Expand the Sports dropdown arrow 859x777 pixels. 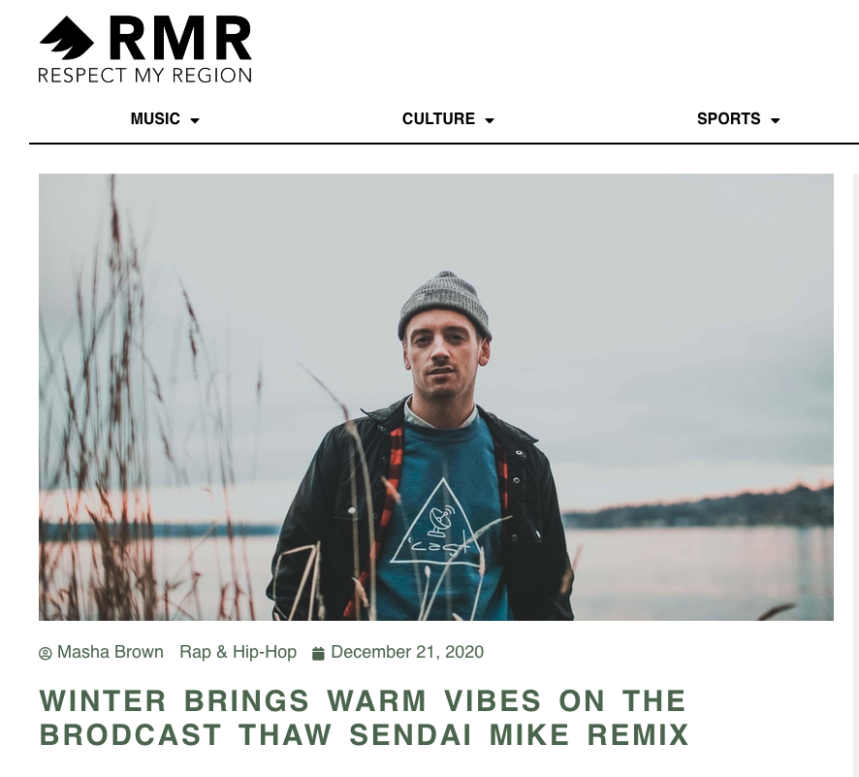pos(775,120)
